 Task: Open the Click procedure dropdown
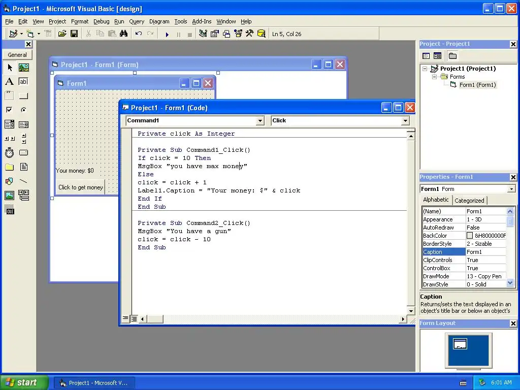(x=405, y=121)
